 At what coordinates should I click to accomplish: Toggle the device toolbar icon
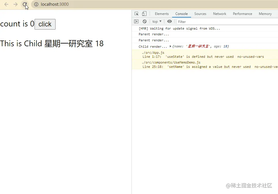click(144, 14)
